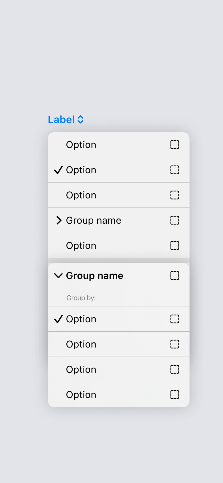Select the first unchecked Option in the top menu
Viewport: 223px width, 483px height.
[x=81, y=145]
